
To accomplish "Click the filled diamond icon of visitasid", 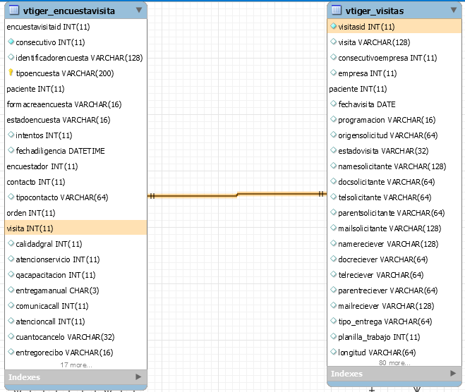I will coord(333,26).
